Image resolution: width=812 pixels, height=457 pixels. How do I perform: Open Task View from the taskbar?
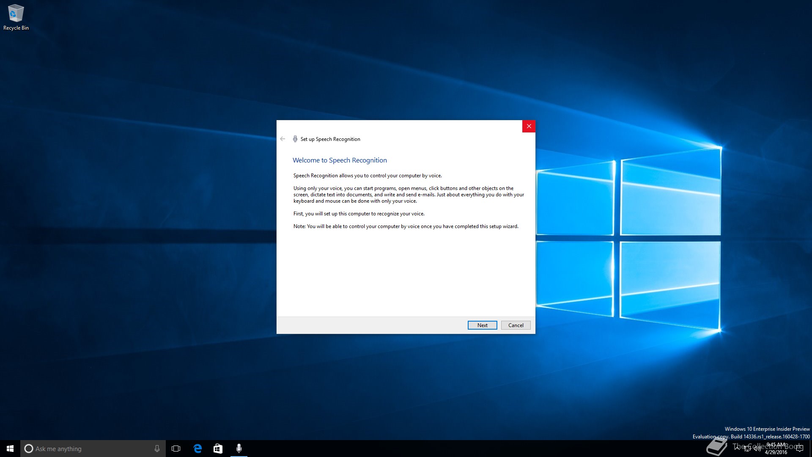tap(176, 449)
